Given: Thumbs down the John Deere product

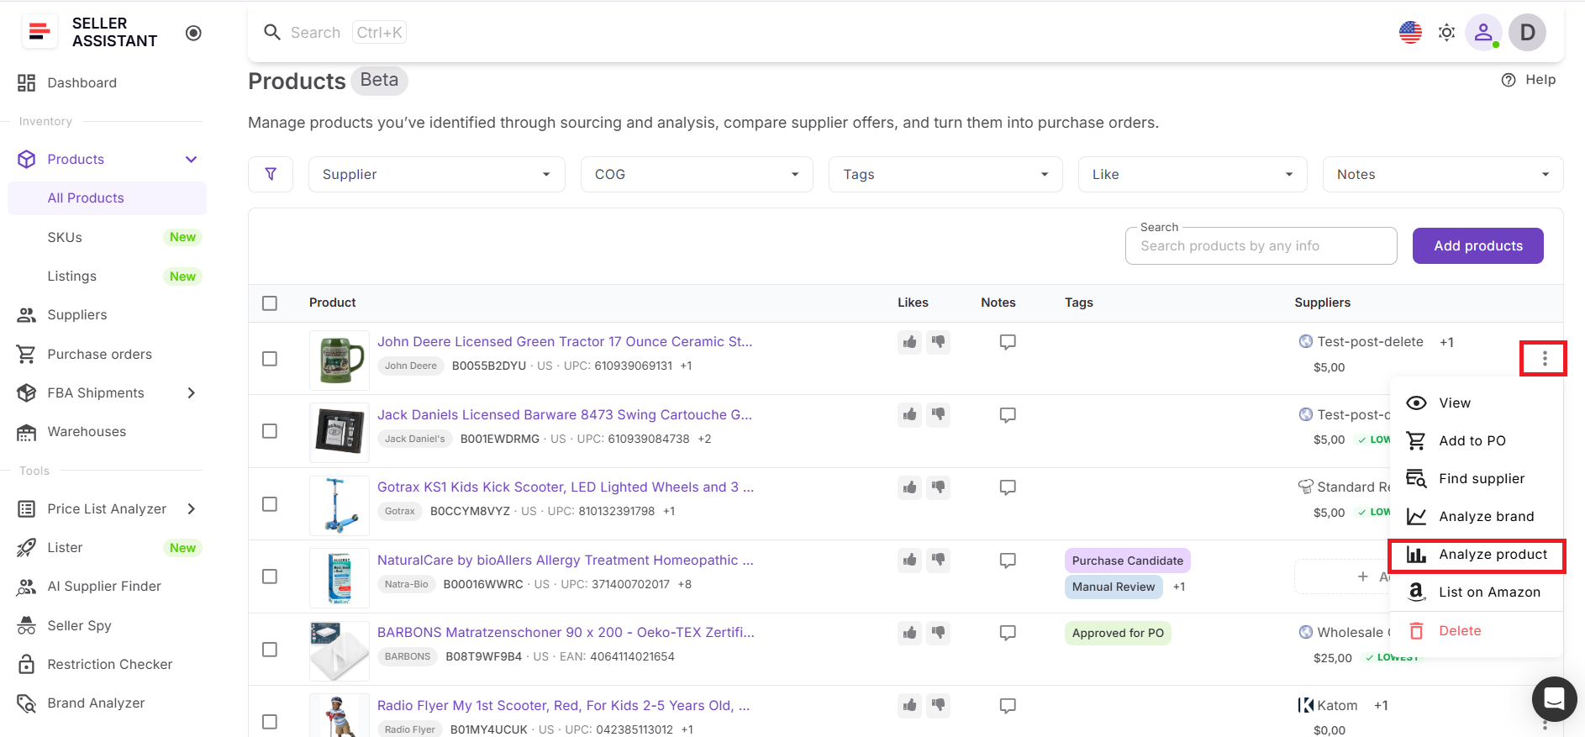Looking at the screenshot, I should point(939,342).
